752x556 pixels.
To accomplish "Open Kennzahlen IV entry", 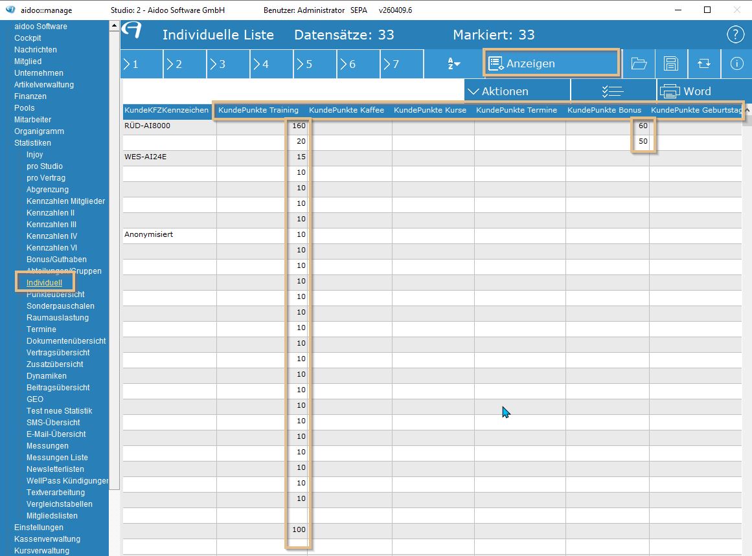I will point(52,236).
